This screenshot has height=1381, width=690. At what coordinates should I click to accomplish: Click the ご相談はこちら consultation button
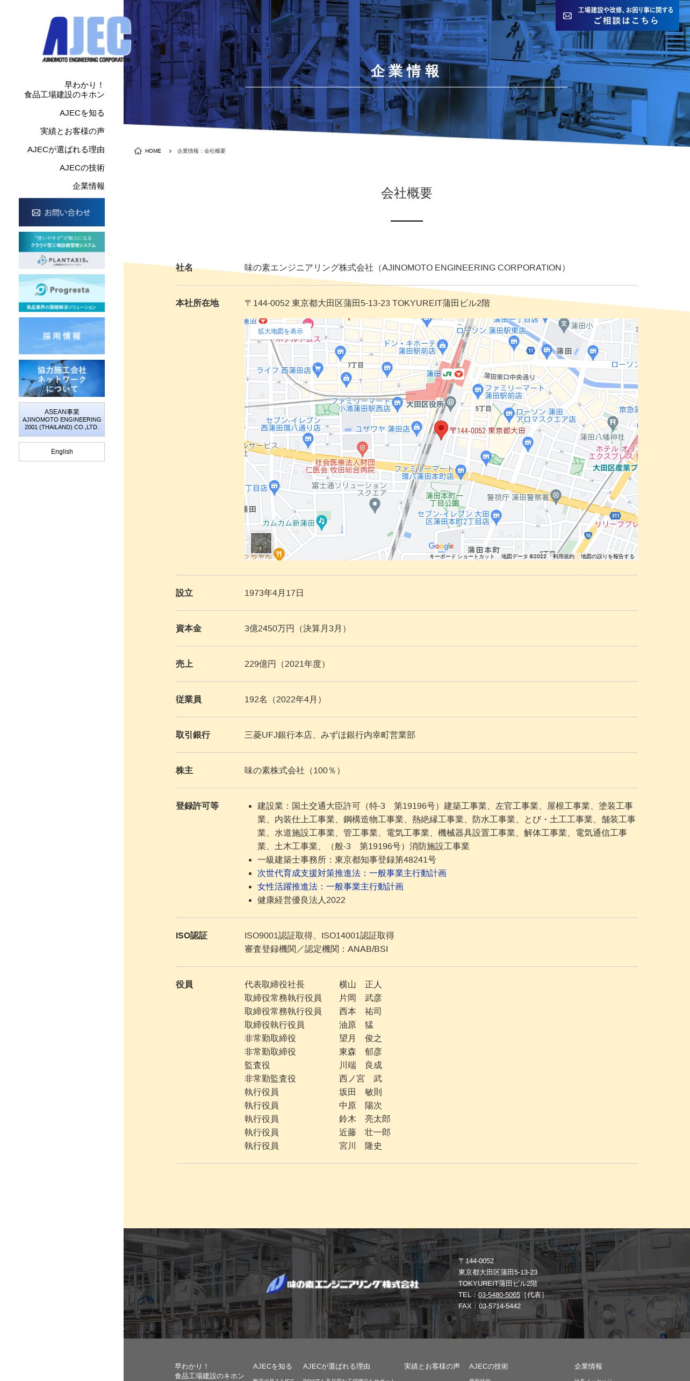pyautogui.click(x=617, y=16)
